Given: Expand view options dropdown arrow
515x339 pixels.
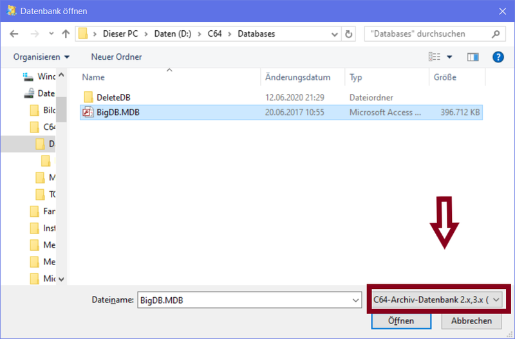Looking at the screenshot, I should click(449, 57).
